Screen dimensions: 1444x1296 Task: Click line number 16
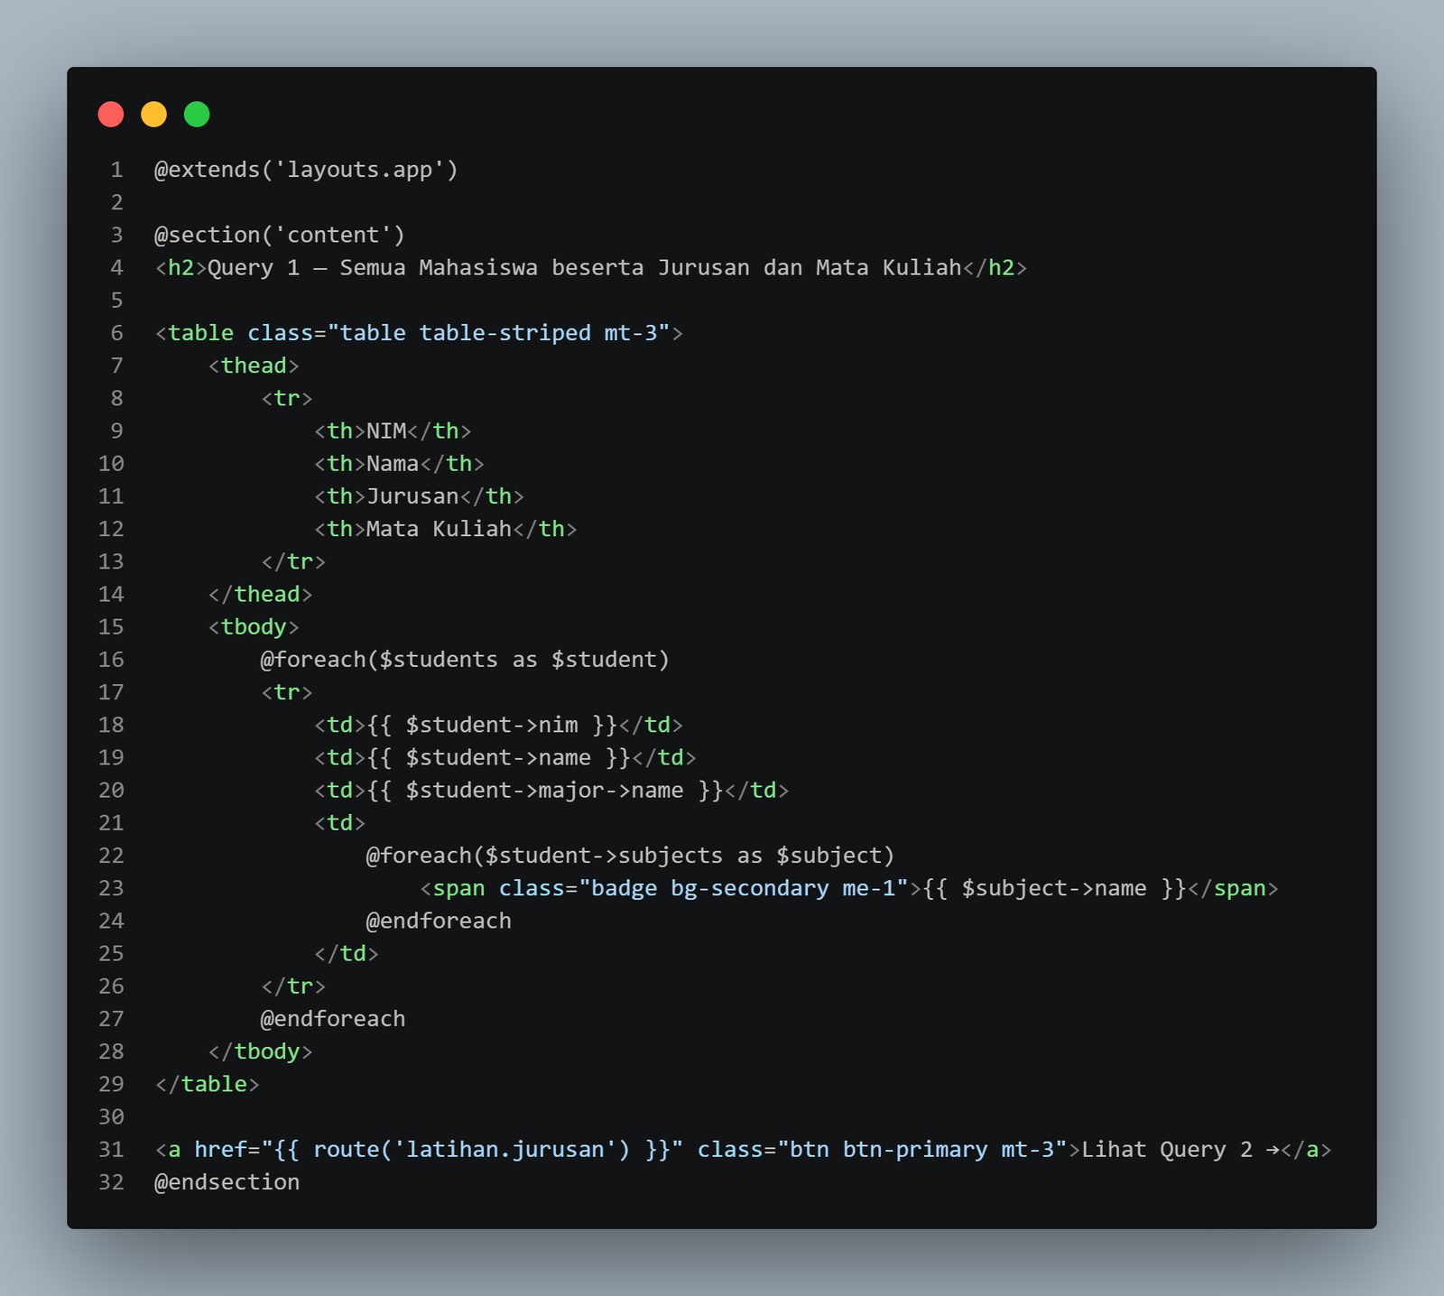click(x=111, y=660)
